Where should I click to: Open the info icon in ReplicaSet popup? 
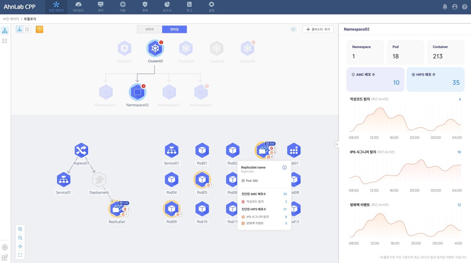click(284, 168)
